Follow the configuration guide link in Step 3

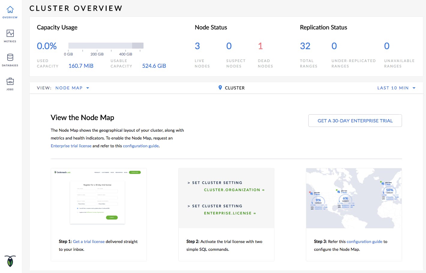tap(364, 241)
